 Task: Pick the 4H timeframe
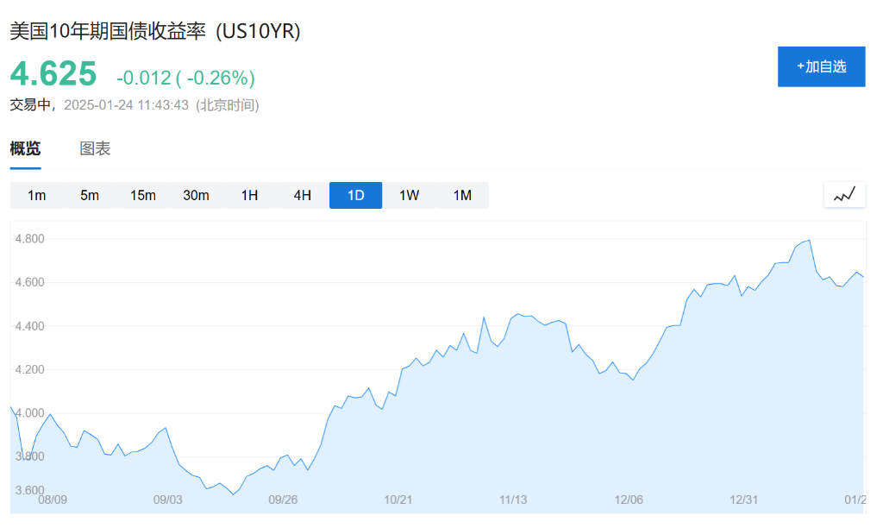click(302, 195)
